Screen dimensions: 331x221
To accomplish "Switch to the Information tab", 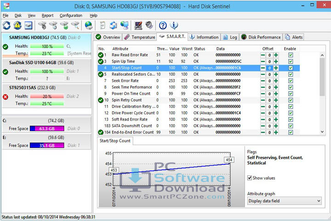I will [x=204, y=37].
